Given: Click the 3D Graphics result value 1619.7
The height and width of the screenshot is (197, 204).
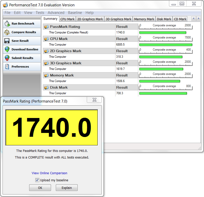Looking at the screenshot, I should click(x=120, y=69).
